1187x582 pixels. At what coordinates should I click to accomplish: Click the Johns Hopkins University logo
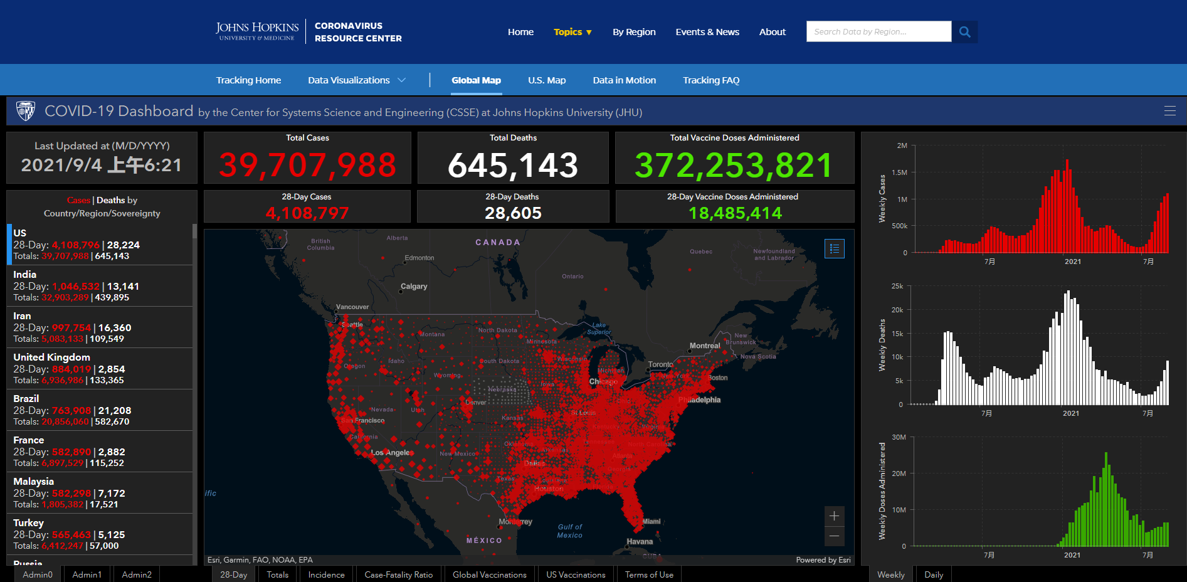click(x=257, y=31)
